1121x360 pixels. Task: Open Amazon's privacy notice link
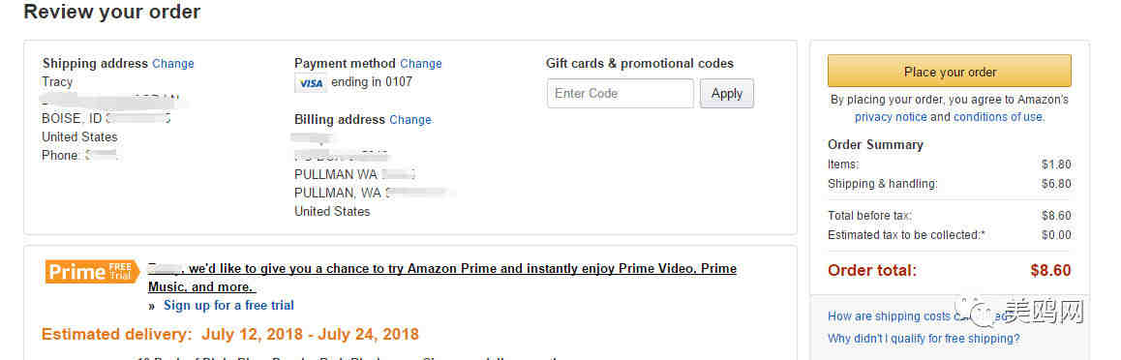pos(891,117)
